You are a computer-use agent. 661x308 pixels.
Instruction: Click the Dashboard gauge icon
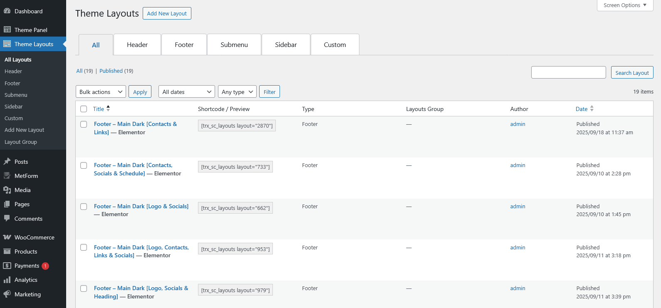7,11
